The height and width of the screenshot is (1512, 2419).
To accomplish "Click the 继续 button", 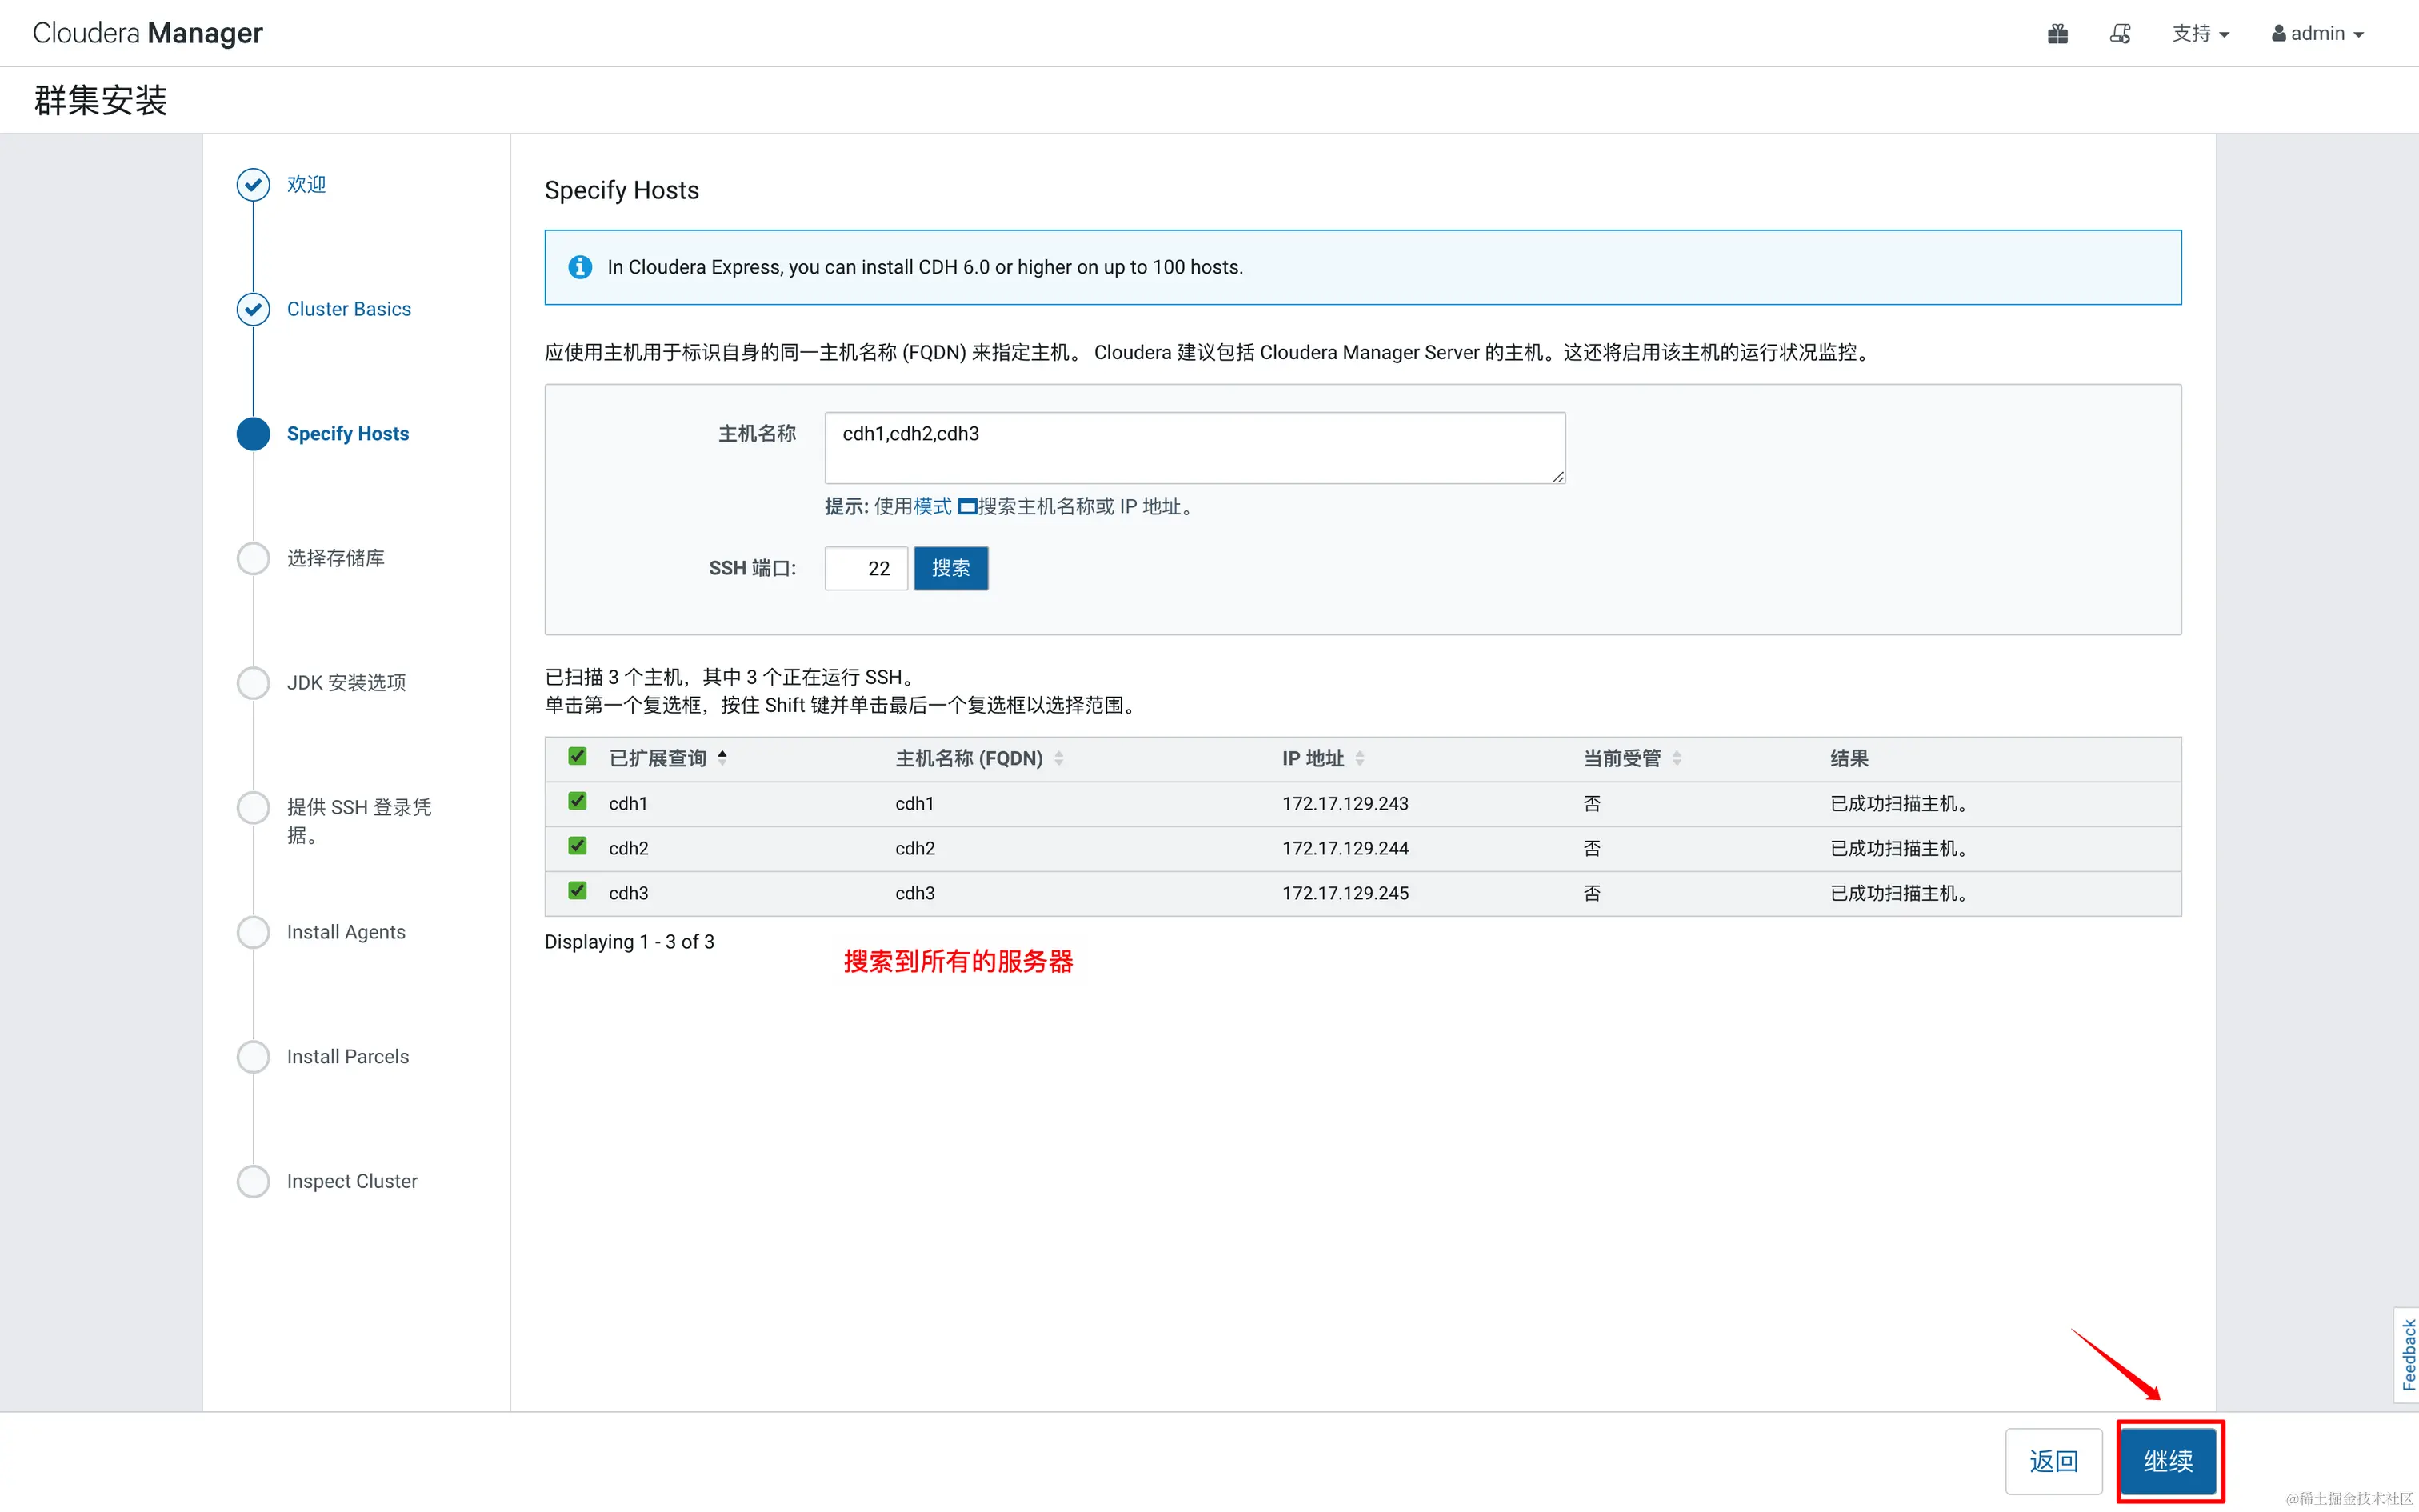I will (x=2168, y=1461).
